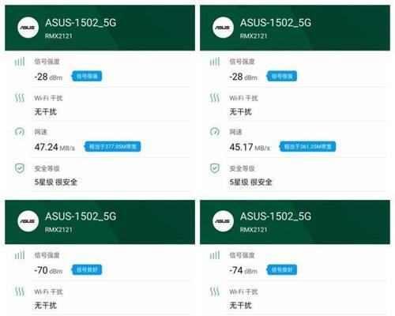Tap the 相当于361.35M带宽 badge

(307, 147)
